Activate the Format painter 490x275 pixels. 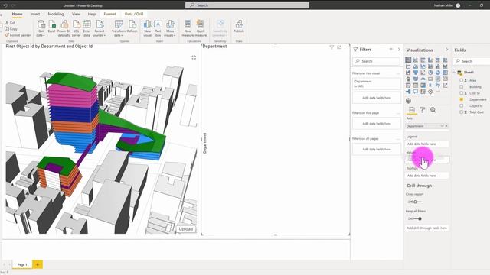click(x=18, y=35)
